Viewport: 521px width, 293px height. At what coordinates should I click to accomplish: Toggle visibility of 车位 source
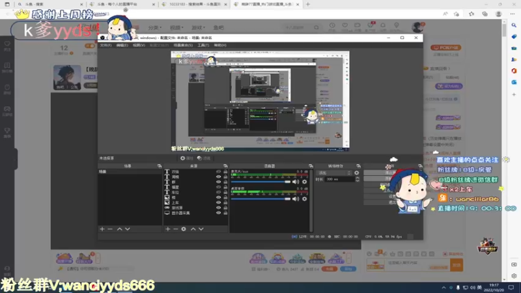point(218,192)
